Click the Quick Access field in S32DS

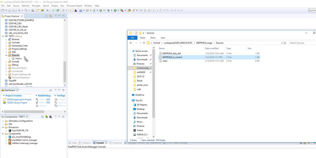pyautogui.click(x=312, y=10)
